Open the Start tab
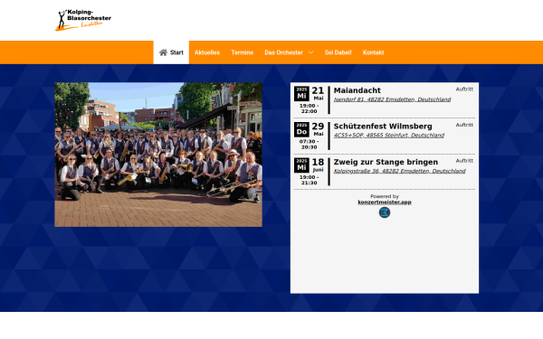The height and width of the screenshot is (339, 543). click(x=171, y=52)
